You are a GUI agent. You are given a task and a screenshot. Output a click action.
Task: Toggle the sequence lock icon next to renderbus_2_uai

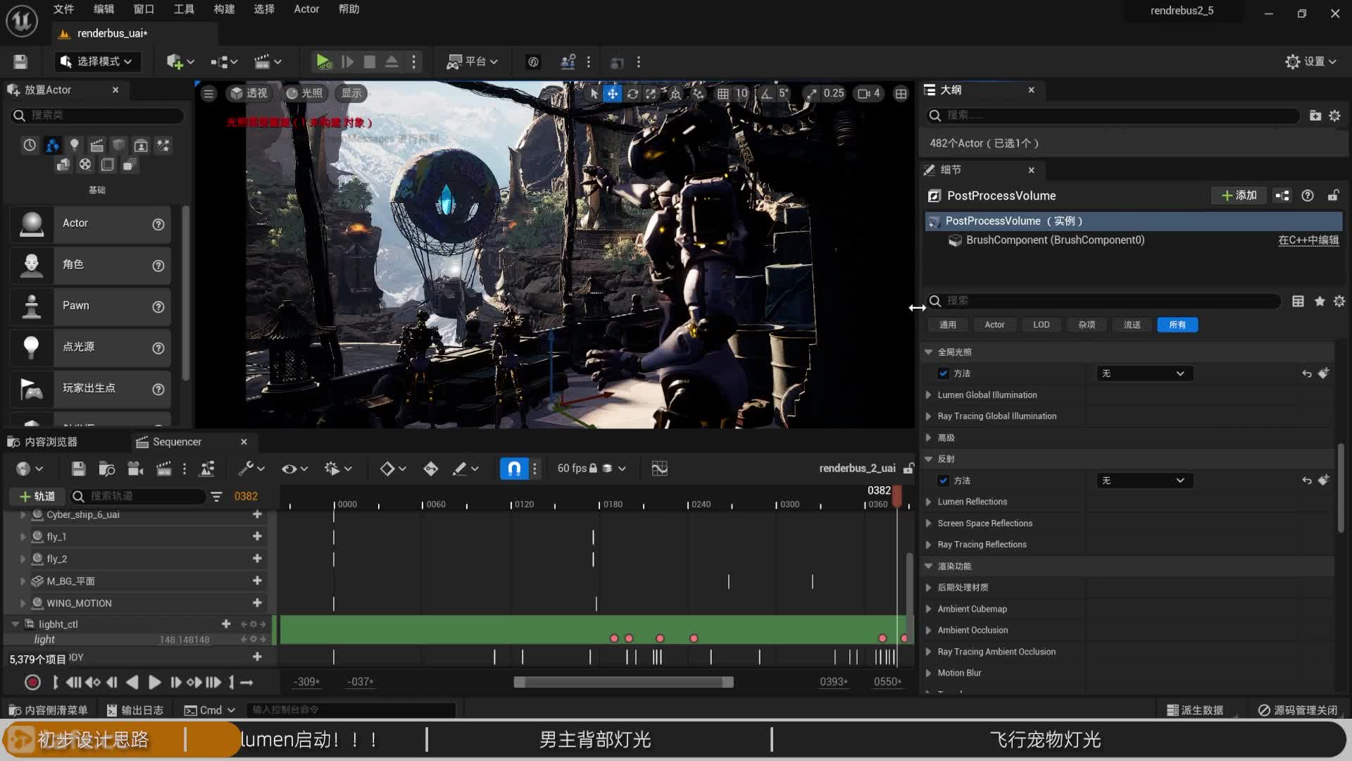point(909,469)
